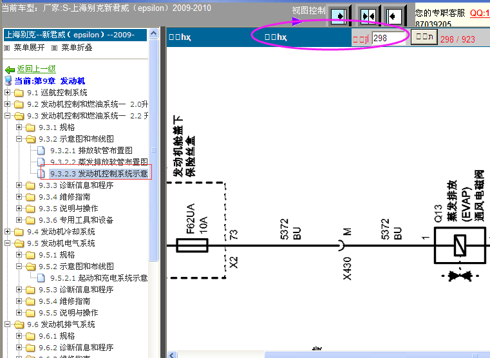Image resolution: width=490 pixels, height=358 pixels.
Task: Collapse the 9.3 发动机控制和燃油系统 2.2升 node
Action: point(8,116)
